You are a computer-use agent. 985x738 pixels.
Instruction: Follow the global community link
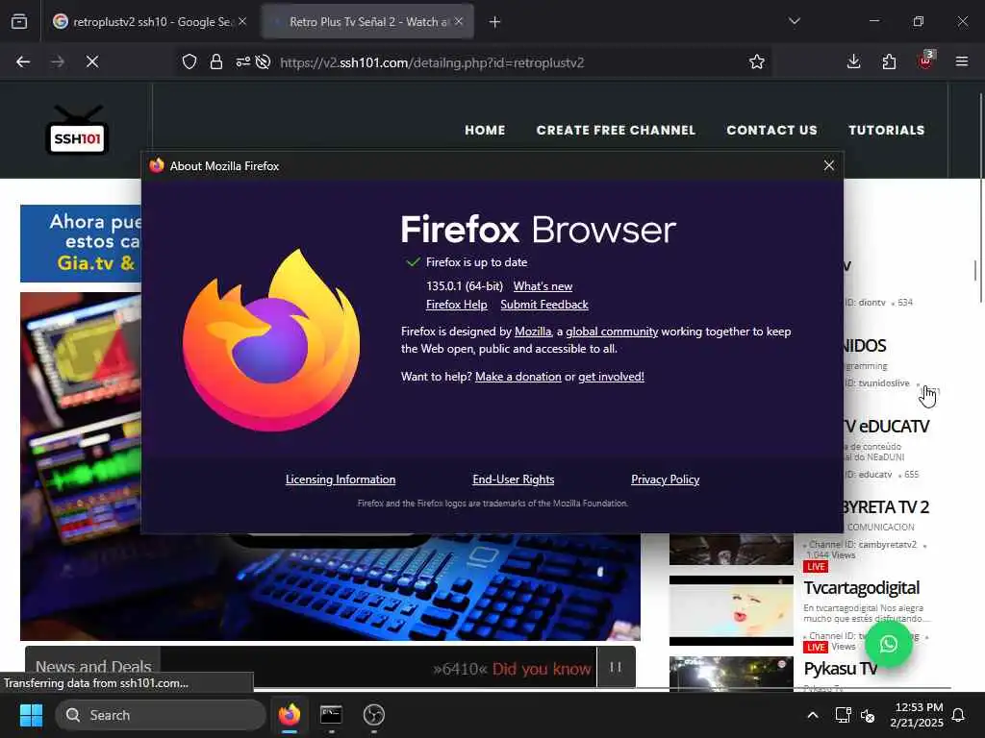(x=612, y=332)
